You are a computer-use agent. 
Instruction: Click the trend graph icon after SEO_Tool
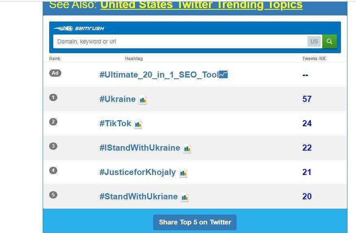click(x=223, y=74)
